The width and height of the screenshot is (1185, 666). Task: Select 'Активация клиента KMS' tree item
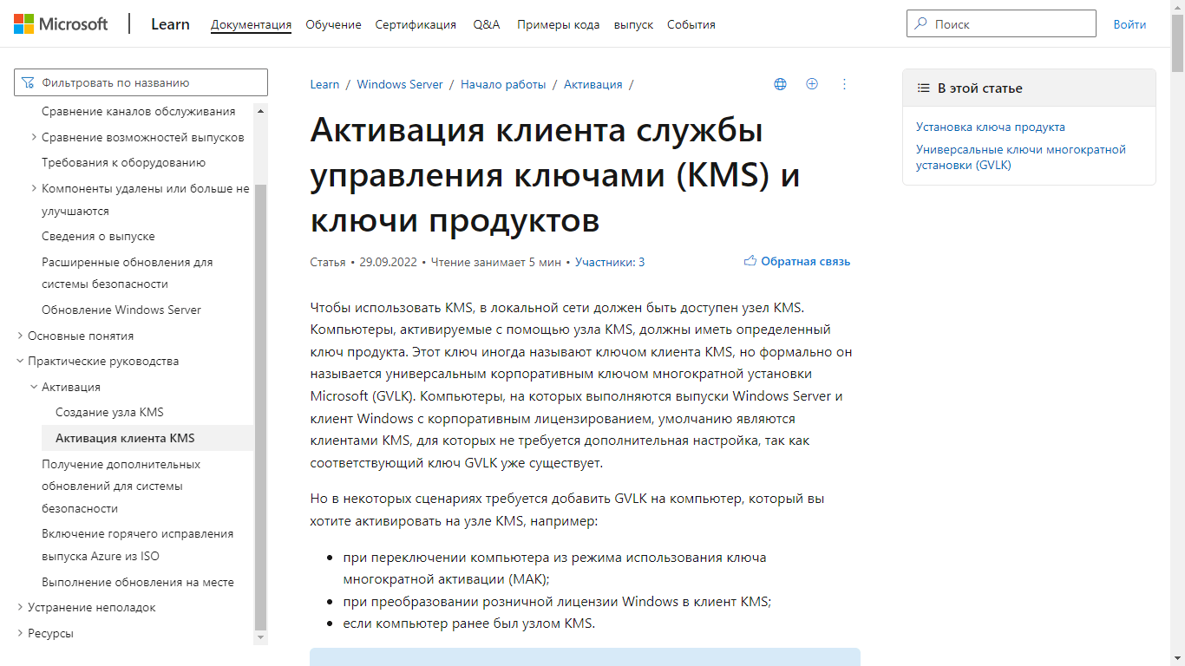coord(147,438)
